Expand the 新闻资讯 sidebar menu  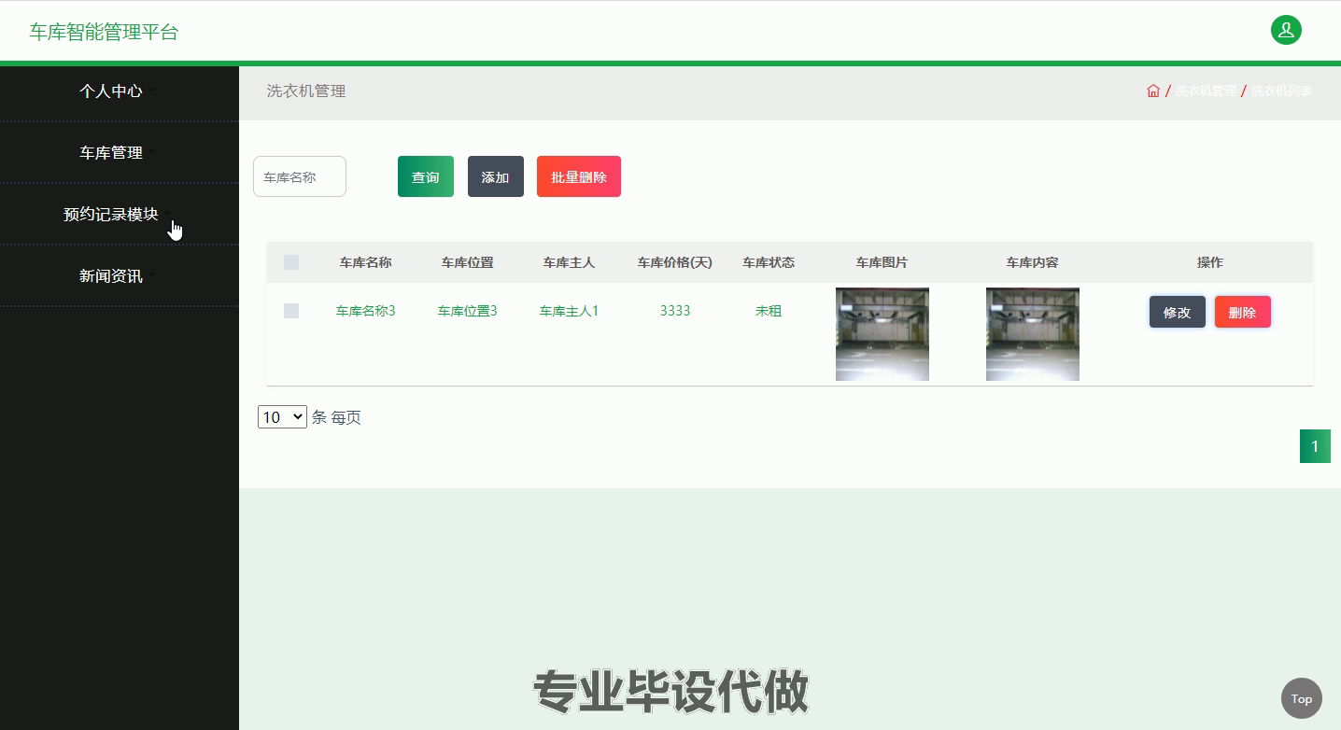119,276
